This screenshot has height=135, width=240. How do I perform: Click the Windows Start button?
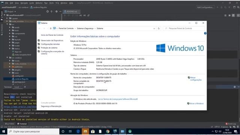coord(3,132)
